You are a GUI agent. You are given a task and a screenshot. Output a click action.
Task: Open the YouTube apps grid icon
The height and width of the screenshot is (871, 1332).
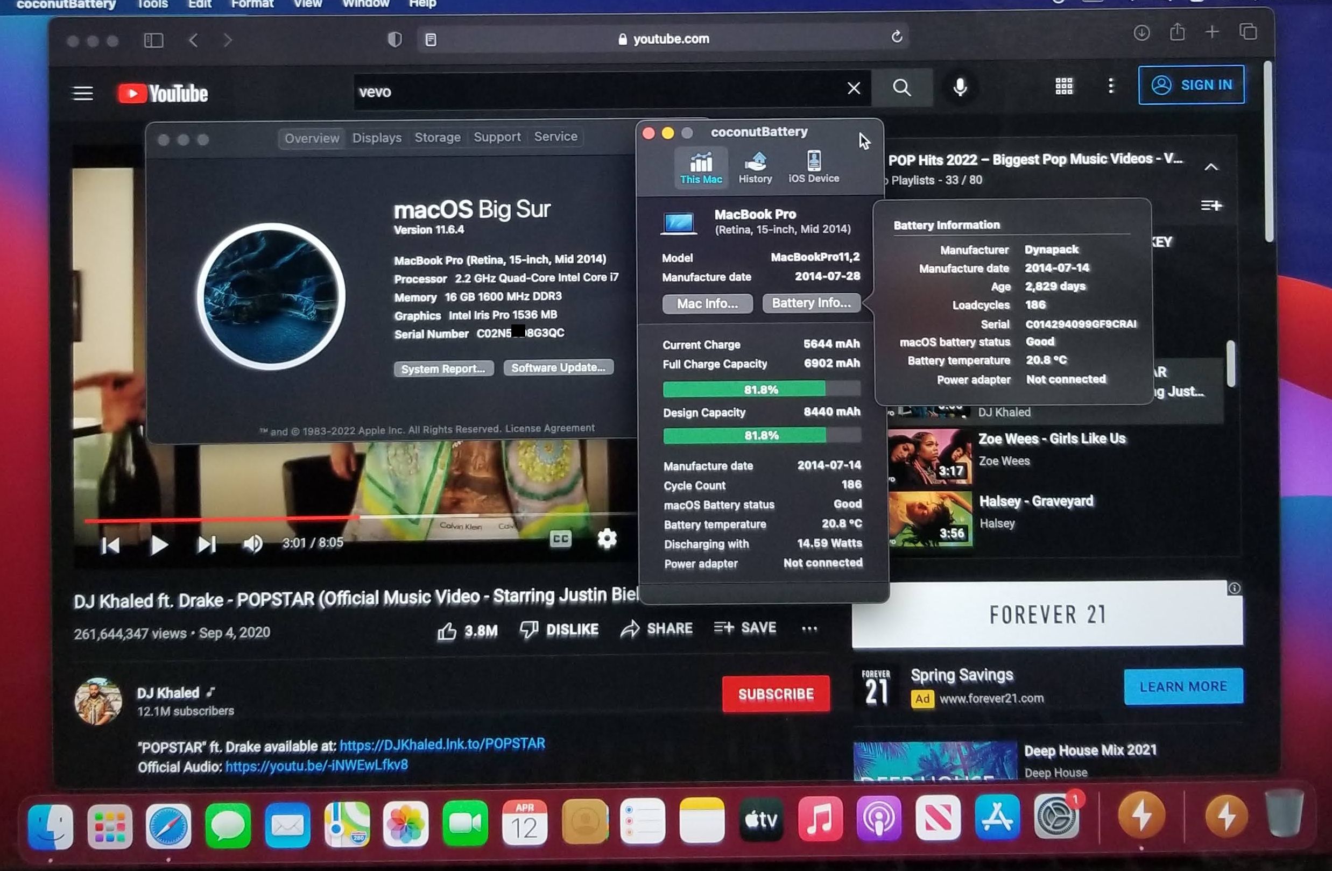[1063, 86]
